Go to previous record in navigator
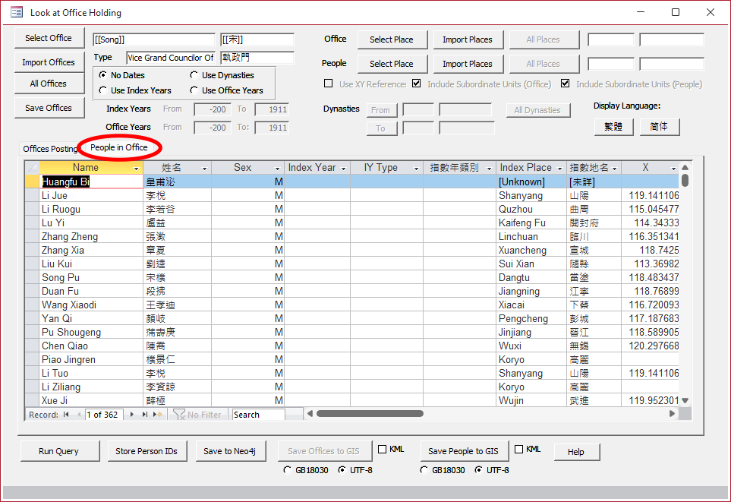This screenshot has width=731, height=502. click(77, 415)
